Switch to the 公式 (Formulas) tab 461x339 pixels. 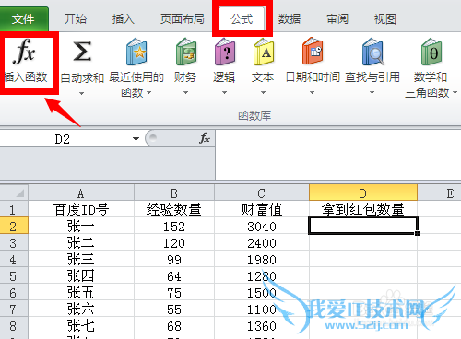(x=242, y=19)
